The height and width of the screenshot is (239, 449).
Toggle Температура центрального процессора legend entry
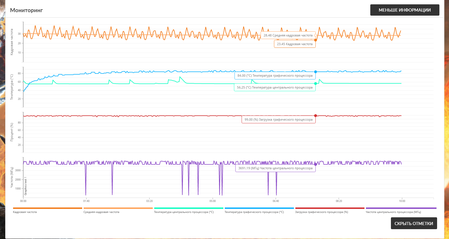tap(188, 210)
